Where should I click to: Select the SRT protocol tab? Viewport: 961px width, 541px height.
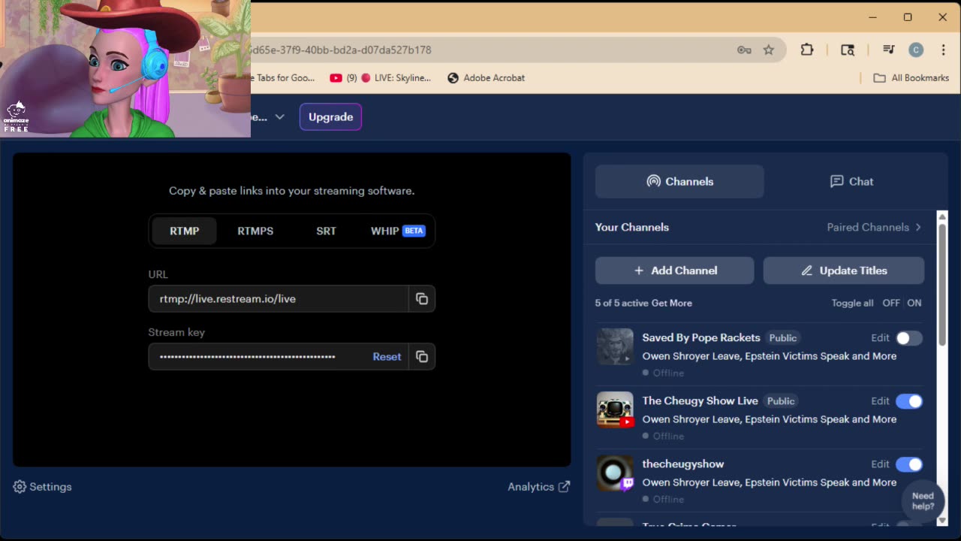point(326,231)
